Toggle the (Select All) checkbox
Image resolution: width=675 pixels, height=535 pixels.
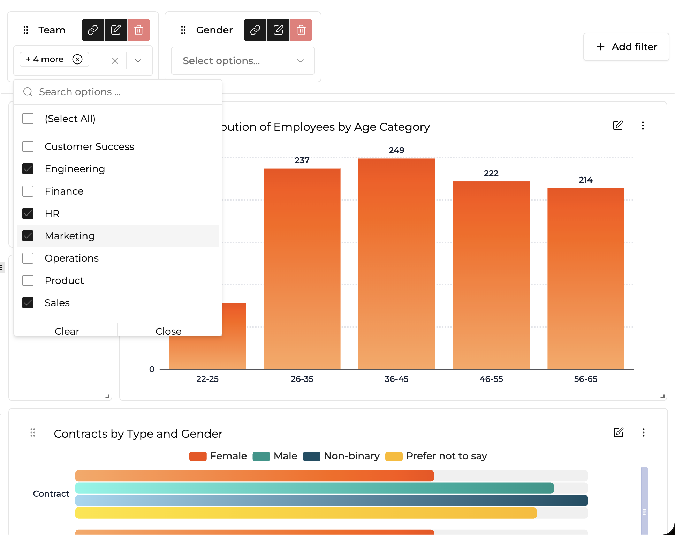(28, 119)
